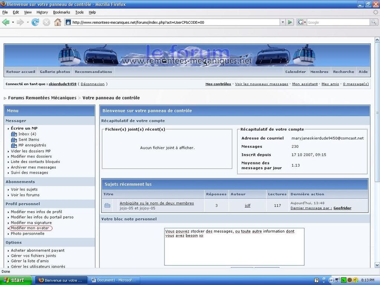Click Modifier ma signature
The width and height of the screenshot is (380, 285).
(x=31, y=223)
